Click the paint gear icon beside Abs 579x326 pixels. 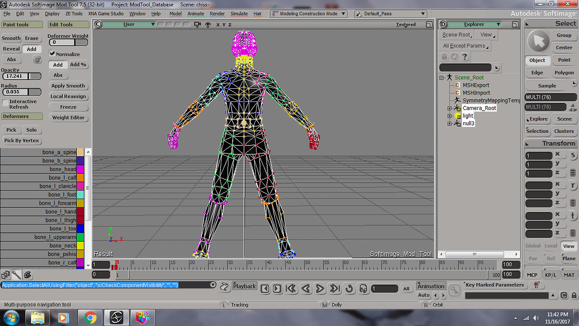37,59
